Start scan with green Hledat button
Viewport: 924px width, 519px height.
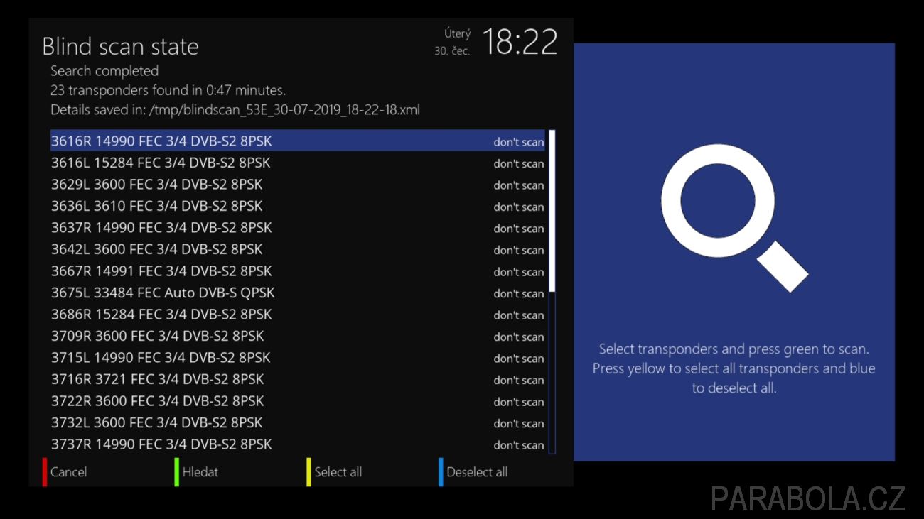(196, 472)
